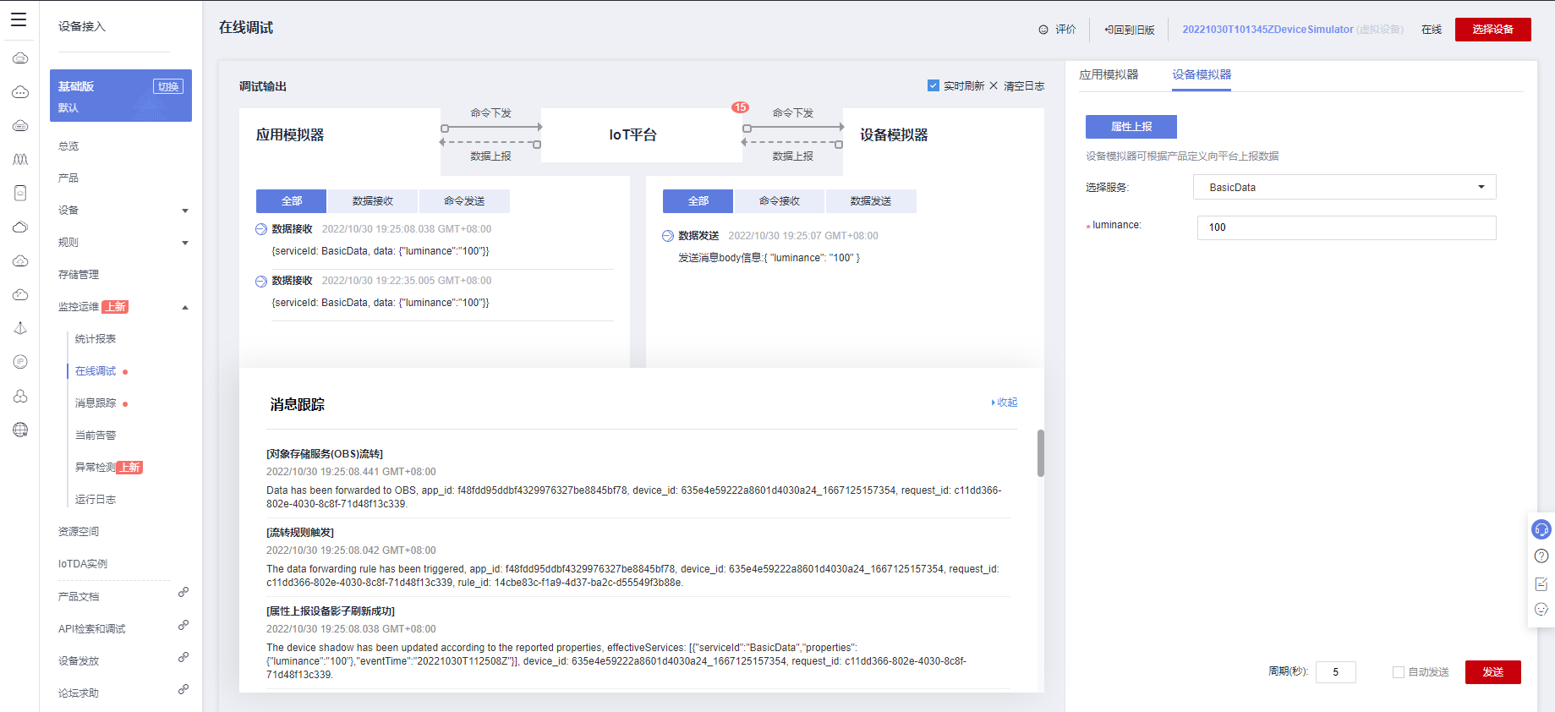Click the red 发送 button

pyautogui.click(x=1493, y=672)
